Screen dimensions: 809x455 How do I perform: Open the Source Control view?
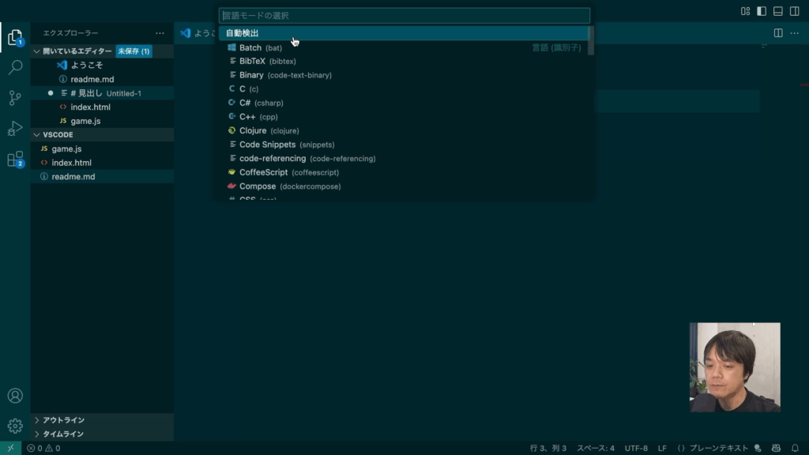pyautogui.click(x=15, y=98)
